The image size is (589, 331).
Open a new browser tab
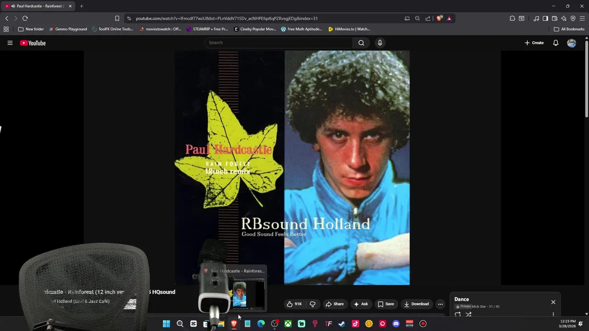point(81,6)
